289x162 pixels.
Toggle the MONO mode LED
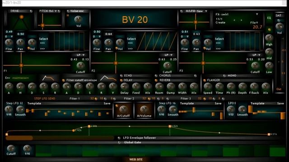point(224,76)
